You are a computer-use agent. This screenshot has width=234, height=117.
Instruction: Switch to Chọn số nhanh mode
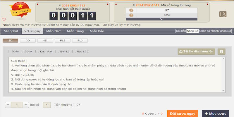[x=209, y=31]
